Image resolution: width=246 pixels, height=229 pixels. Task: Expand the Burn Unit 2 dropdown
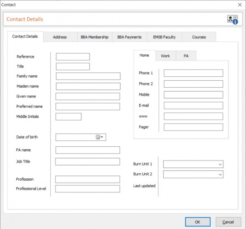(x=220, y=174)
